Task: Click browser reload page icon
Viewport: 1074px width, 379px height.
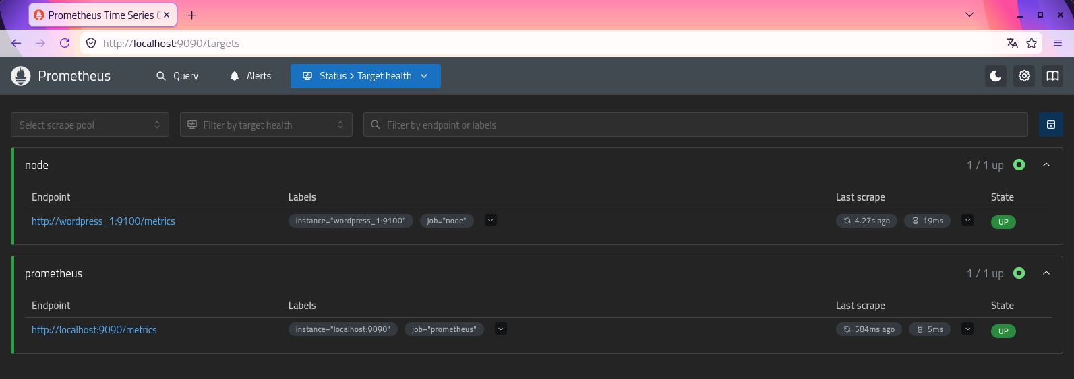Action: (x=65, y=43)
